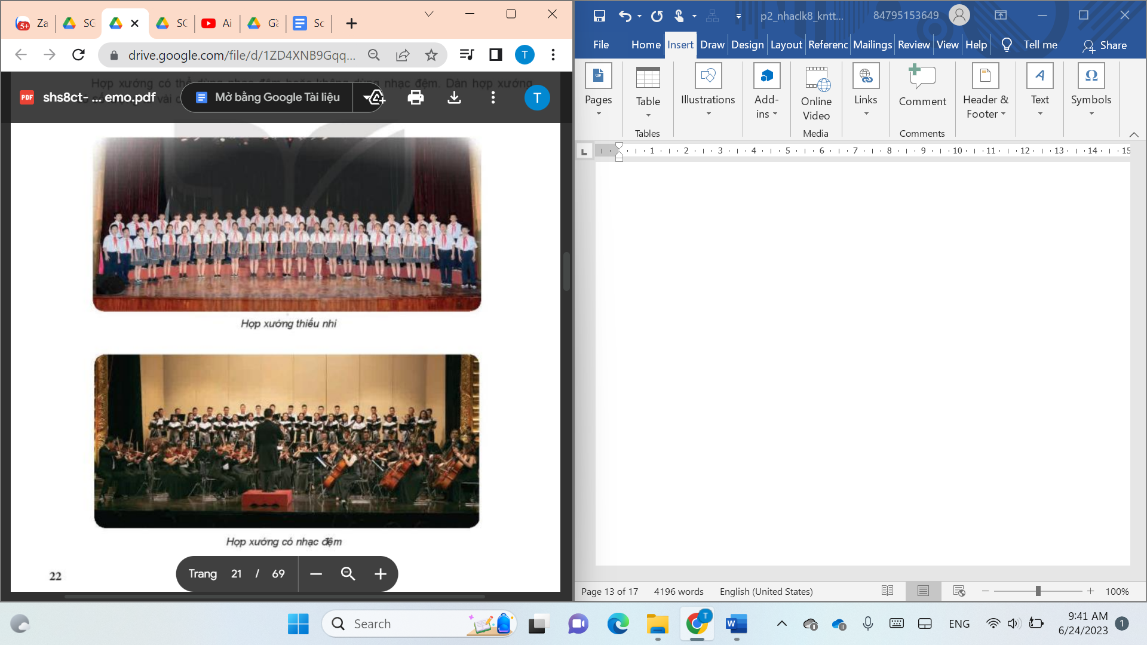Switch to the Design tab
Screen dimensions: 1147x645
(x=747, y=45)
